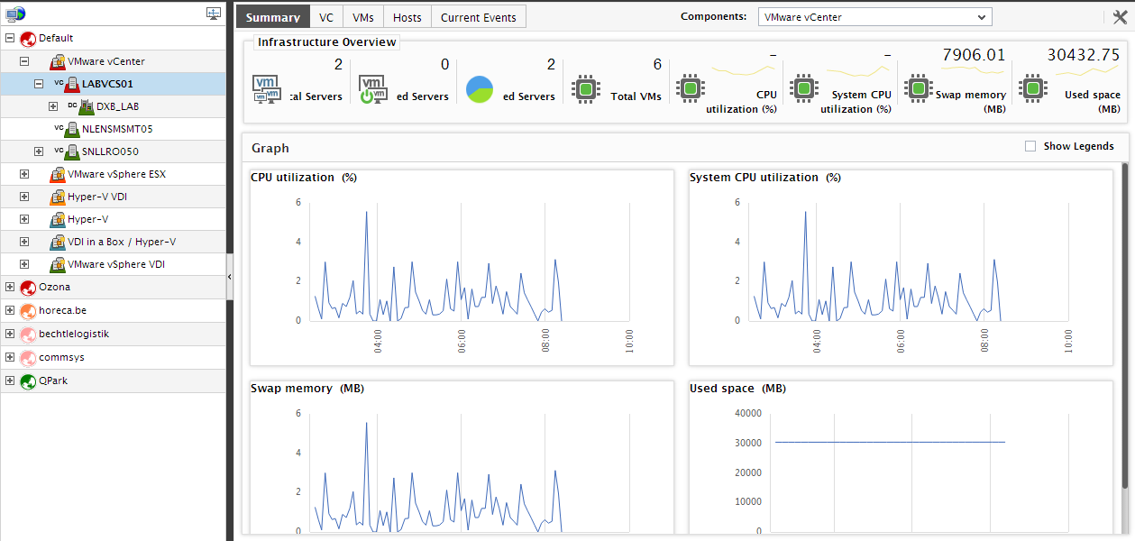The height and width of the screenshot is (541, 1135).
Task: Click the chip icon next to System CPU utilization
Action: (804, 89)
